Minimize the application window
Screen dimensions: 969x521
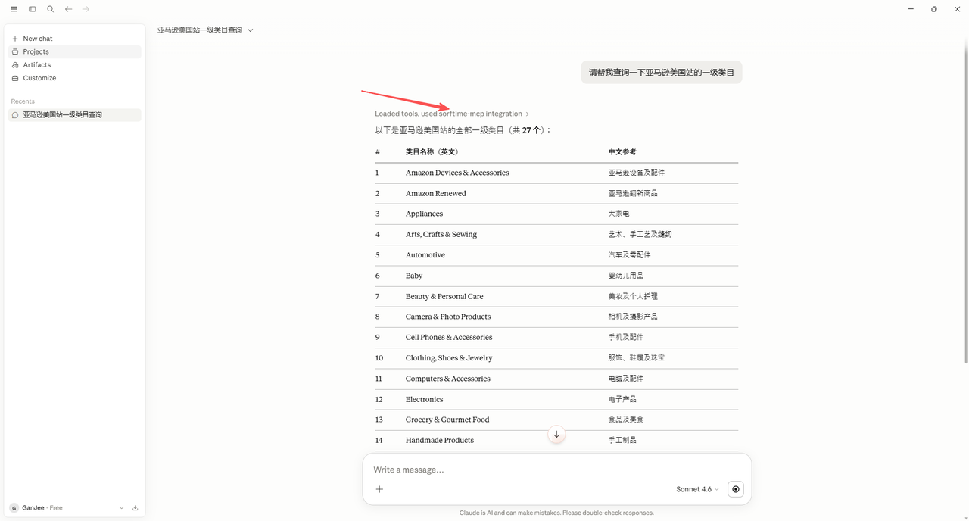(x=911, y=9)
